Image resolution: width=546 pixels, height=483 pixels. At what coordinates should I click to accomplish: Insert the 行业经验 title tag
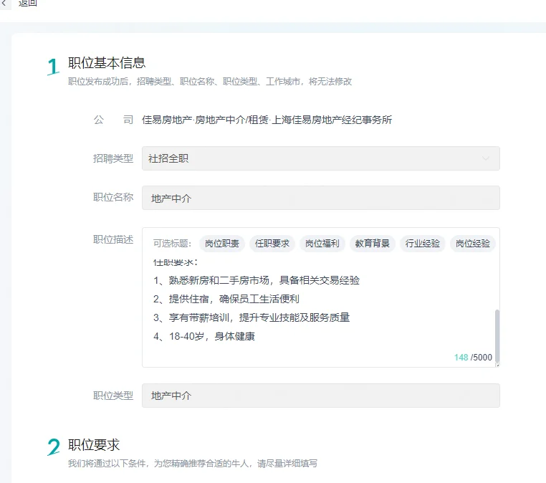(x=422, y=244)
